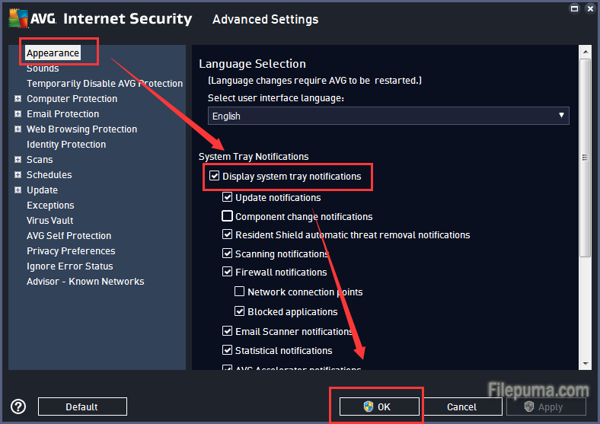This screenshot has width=600, height=424.
Task: Select Temporarily Disable AVG Protection
Action: (104, 84)
